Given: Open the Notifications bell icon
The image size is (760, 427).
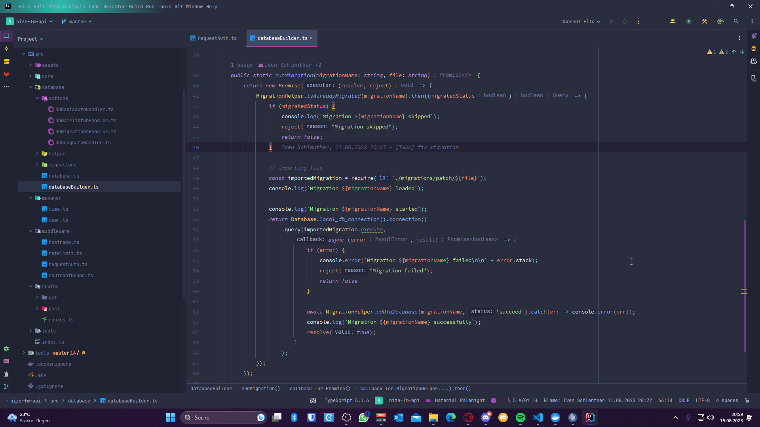Looking at the screenshot, I should click(x=754, y=36).
